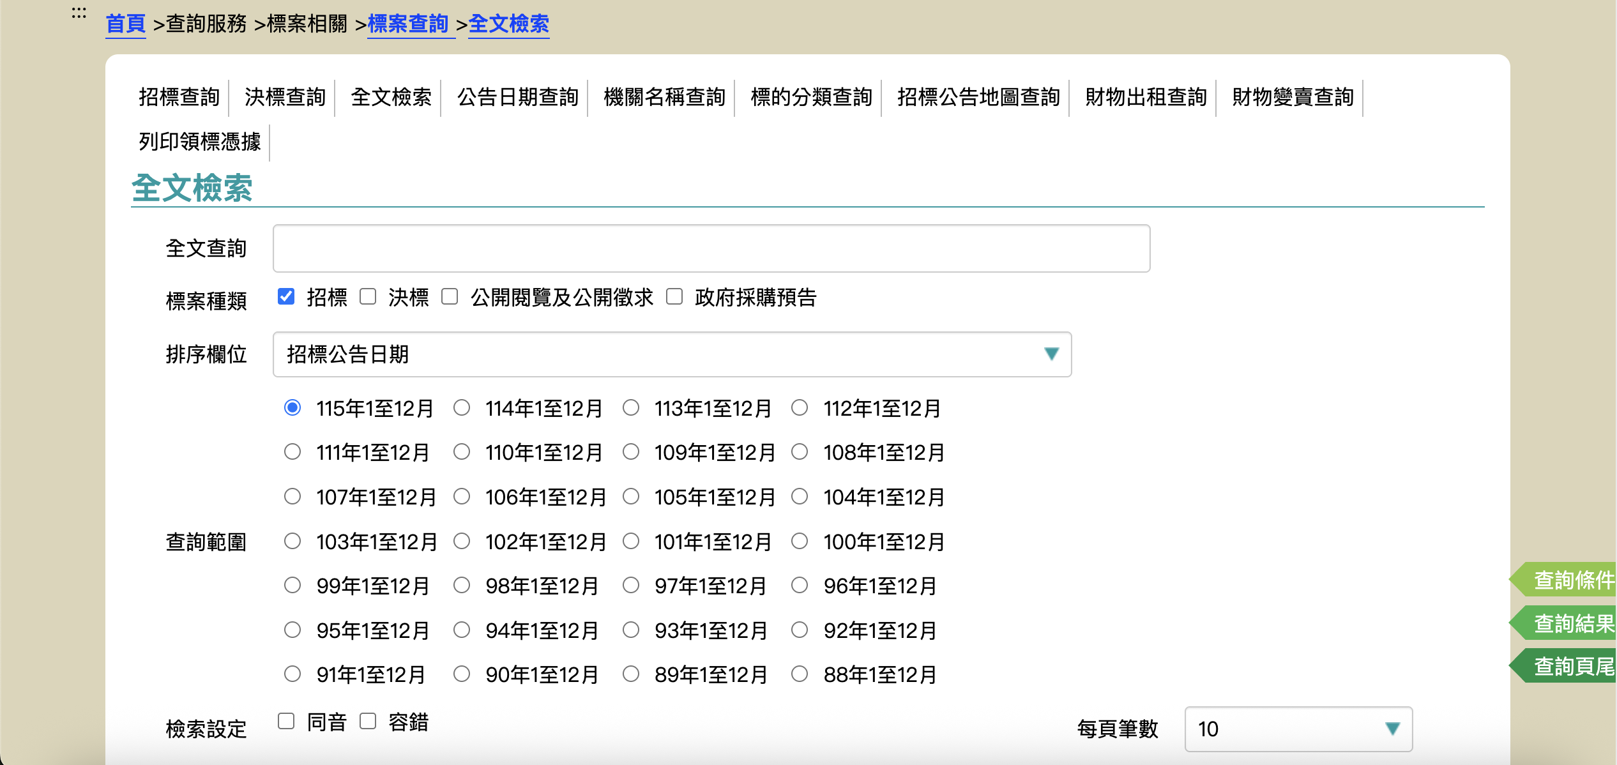
Task: Select 98年1至12月 radio button
Action: (462, 585)
